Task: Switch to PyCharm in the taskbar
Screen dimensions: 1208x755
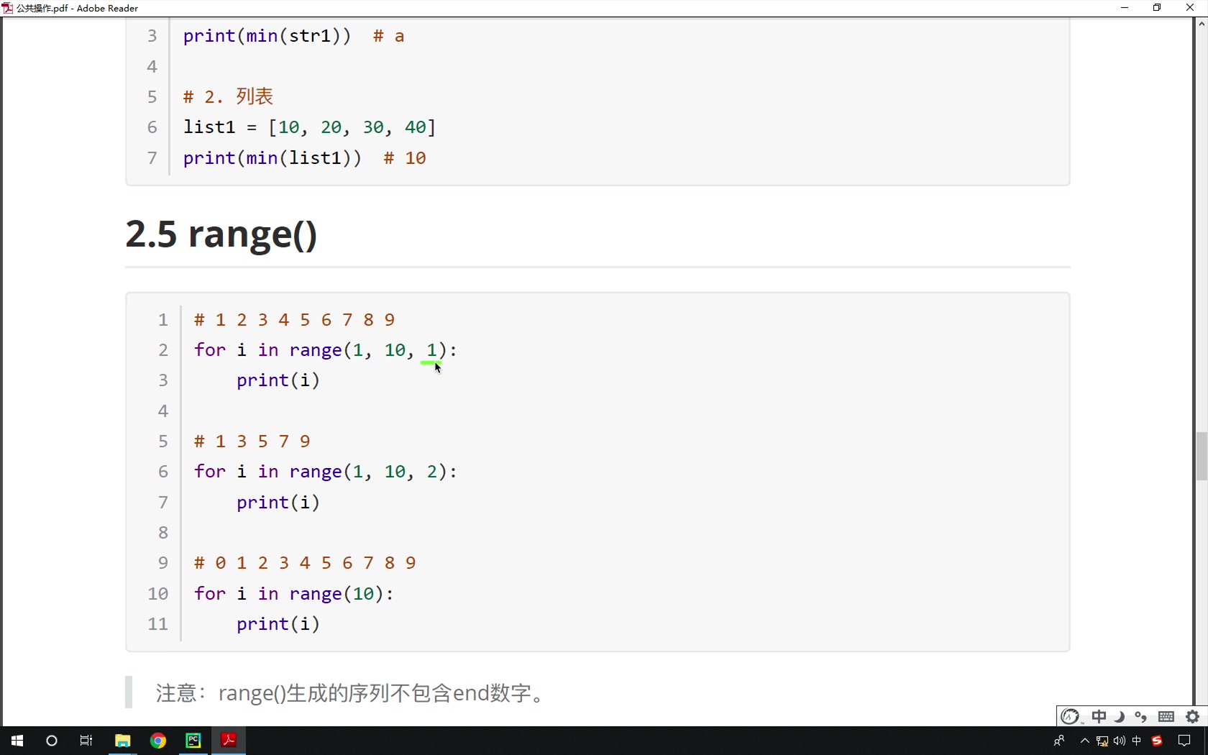Action: pyautogui.click(x=193, y=741)
